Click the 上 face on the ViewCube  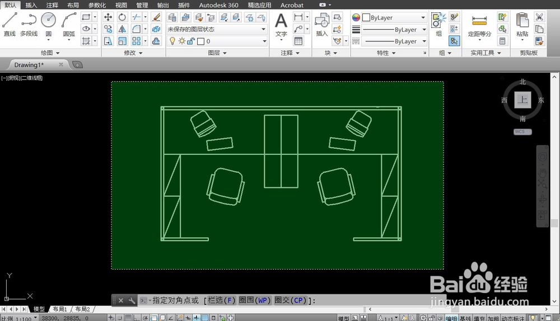point(522,100)
